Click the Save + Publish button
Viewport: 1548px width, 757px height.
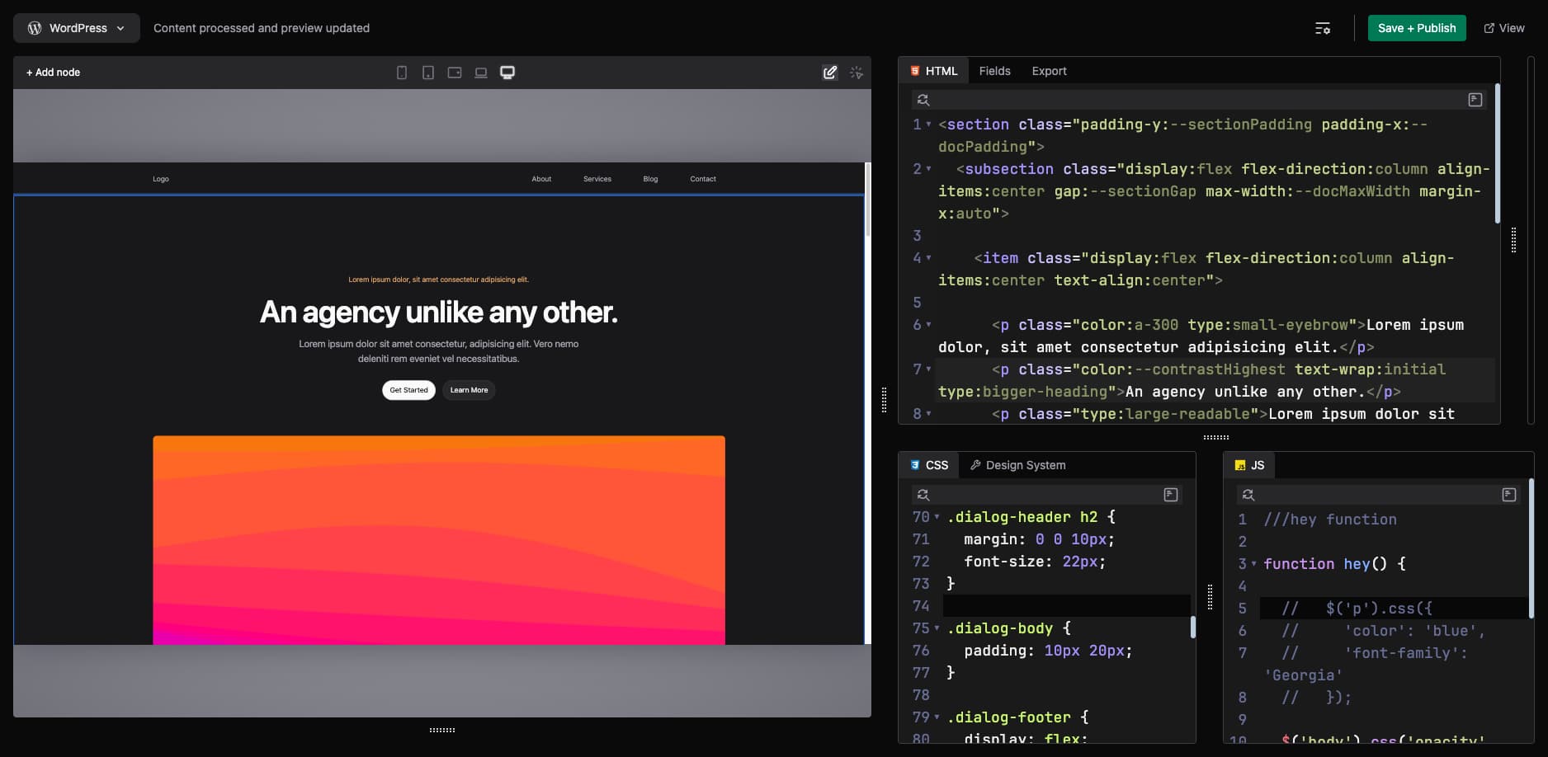coord(1417,28)
